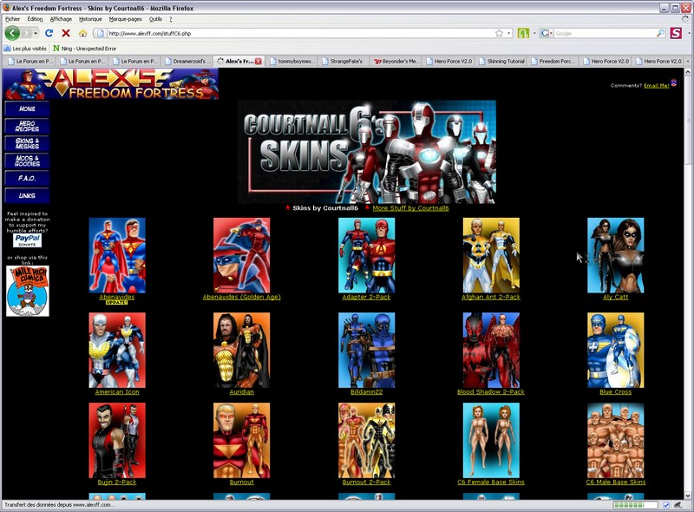Open the Links navigation button
The height and width of the screenshot is (512, 694).
(27, 195)
